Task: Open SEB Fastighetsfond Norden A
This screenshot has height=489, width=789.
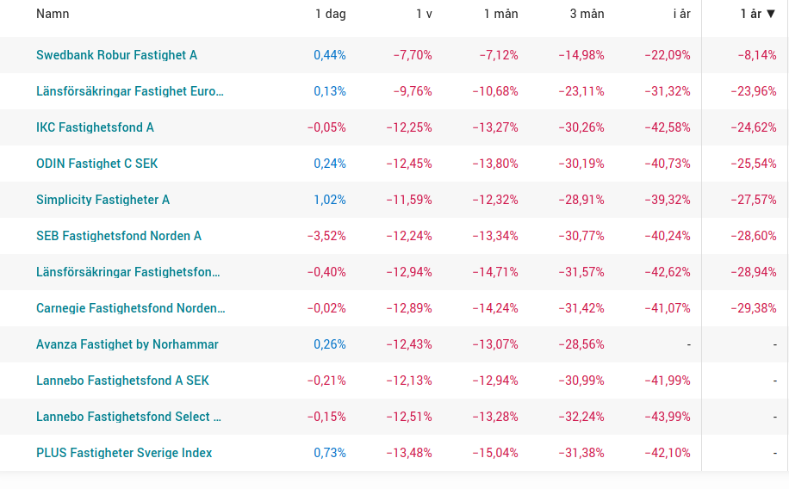Action: pos(118,236)
